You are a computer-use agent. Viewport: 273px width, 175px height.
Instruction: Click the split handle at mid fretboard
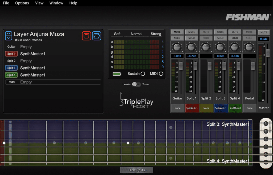(x=128, y=143)
